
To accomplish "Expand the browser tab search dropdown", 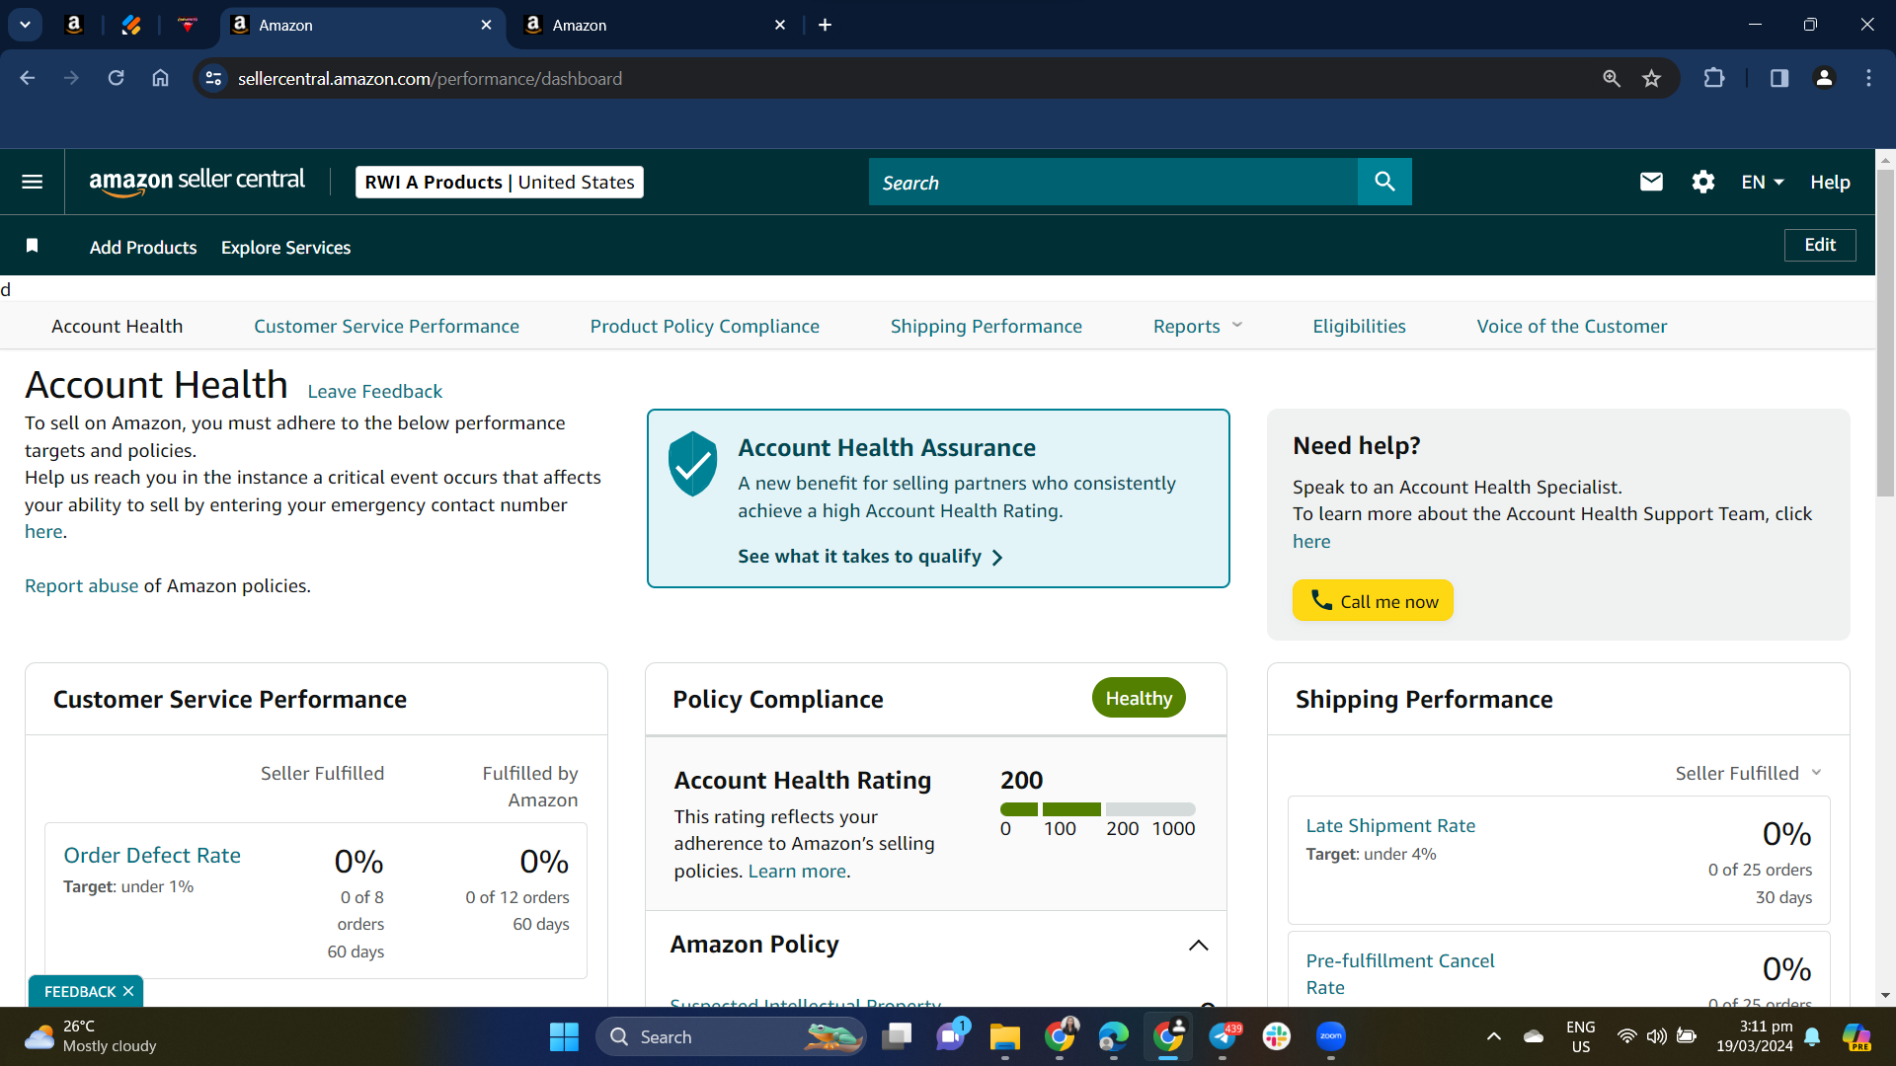I will pyautogui.click(x=25, y=25).
